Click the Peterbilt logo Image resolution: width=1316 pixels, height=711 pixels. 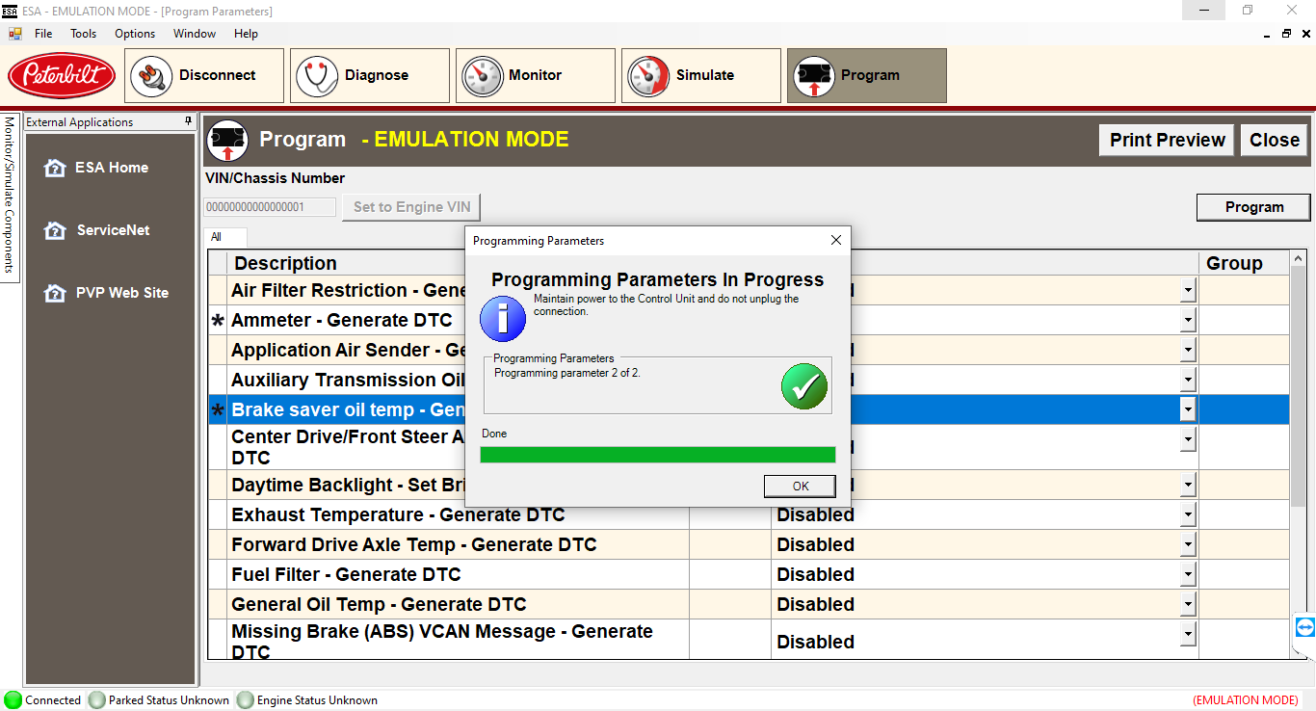point(62,76)
